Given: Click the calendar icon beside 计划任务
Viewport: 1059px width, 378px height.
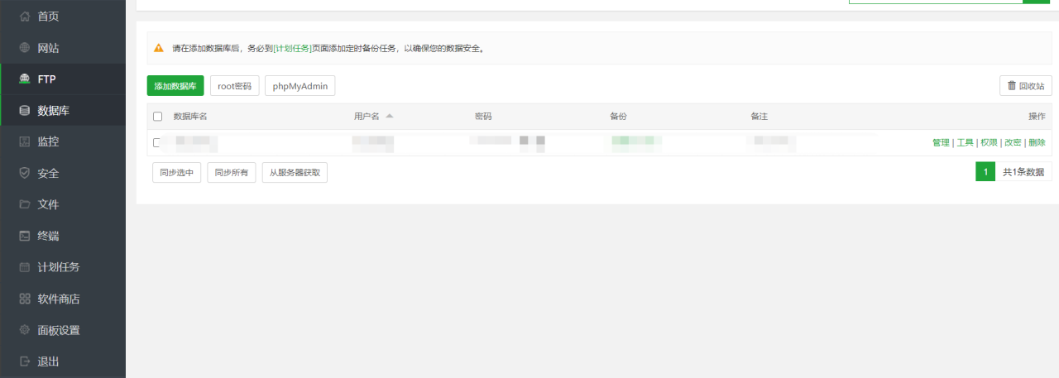Looking at the screenshot, I should point(25,267).
